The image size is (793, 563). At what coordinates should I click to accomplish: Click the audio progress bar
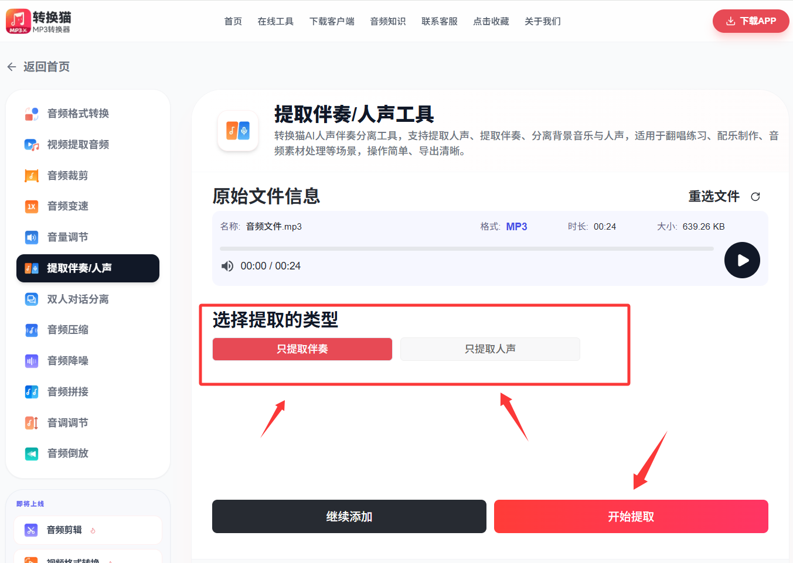[467, 249]
